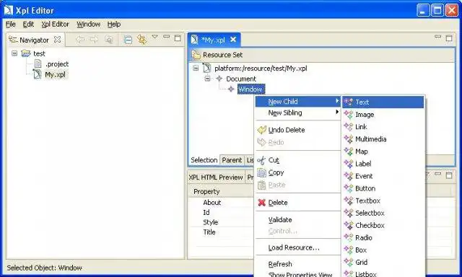Maximize the properties panel
The height and width of the screenshot is (277, 462).
click(449, 175)
